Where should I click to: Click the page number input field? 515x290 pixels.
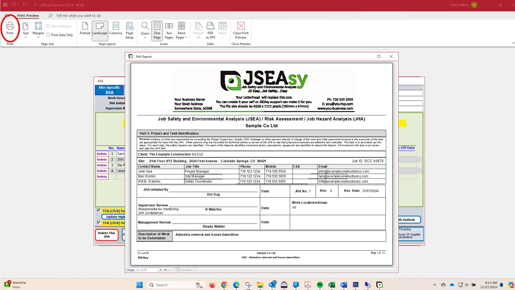click(x=151, y=270)
